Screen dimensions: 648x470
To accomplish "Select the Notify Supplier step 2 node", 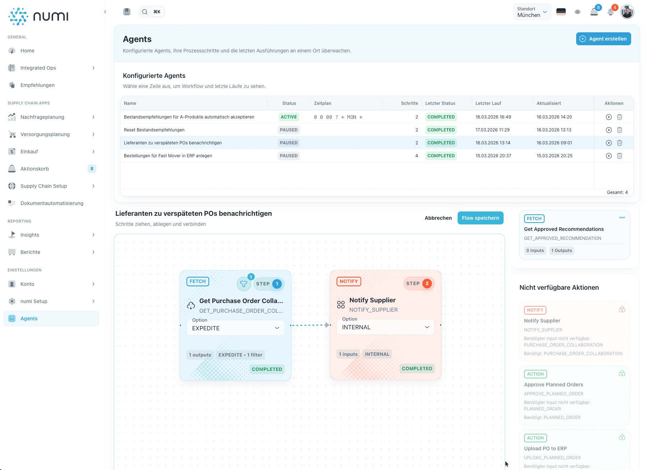I will 385,325.
